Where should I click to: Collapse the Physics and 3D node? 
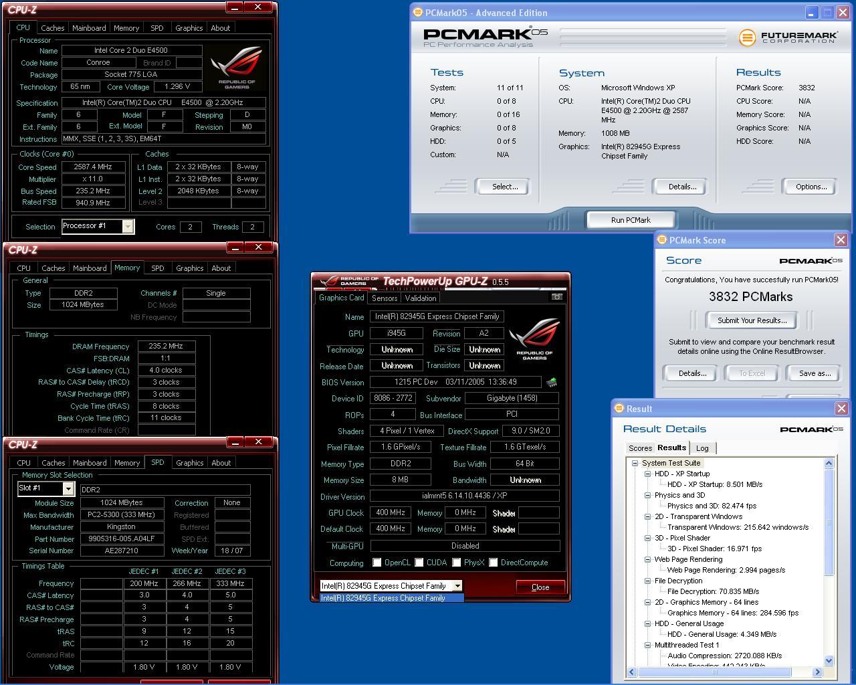pos(647,495)
